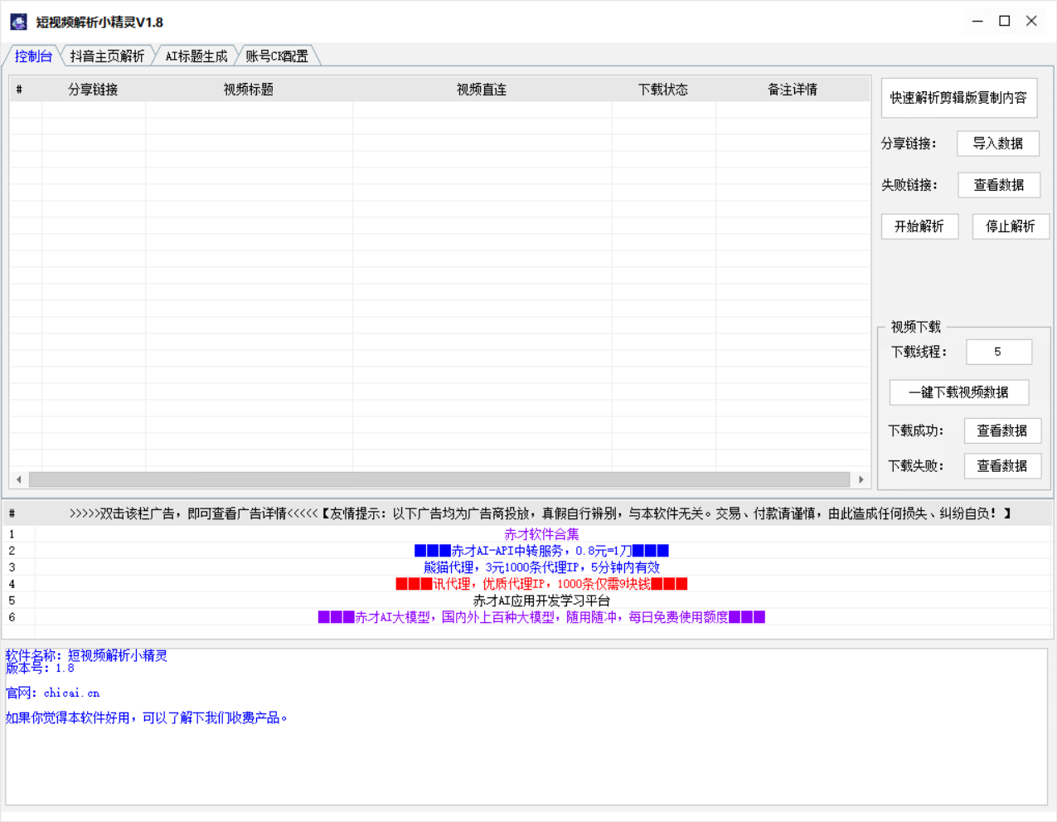The width and height of the screenshot is (1057, 822).
Task: Click the 分享链接 column header
Action: [93, 90]
